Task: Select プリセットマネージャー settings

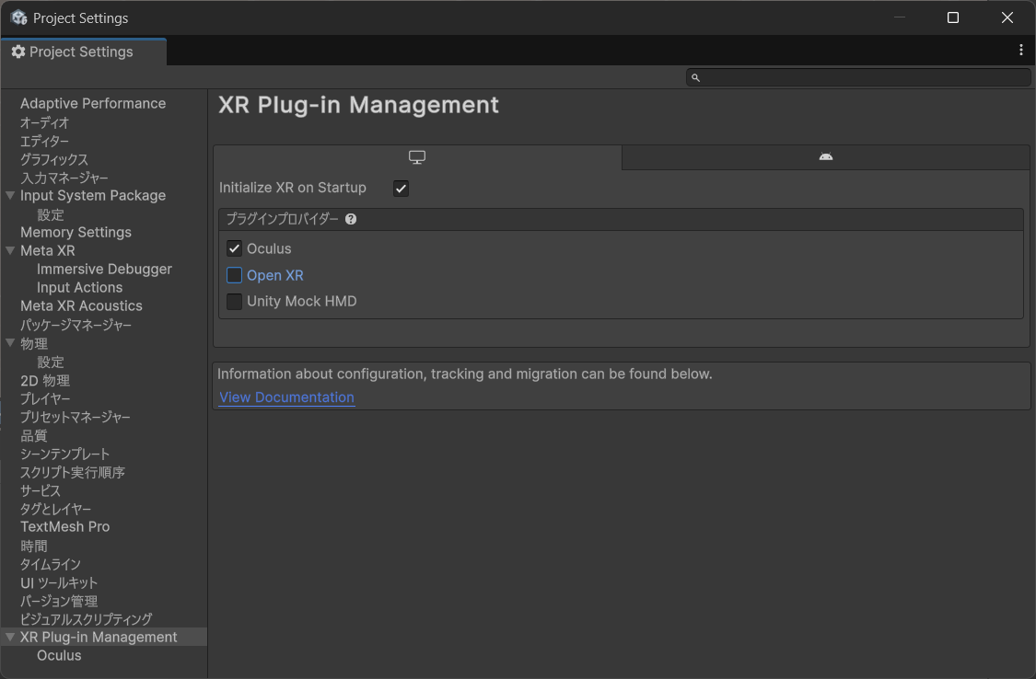Action: click(x=76, y=417)
